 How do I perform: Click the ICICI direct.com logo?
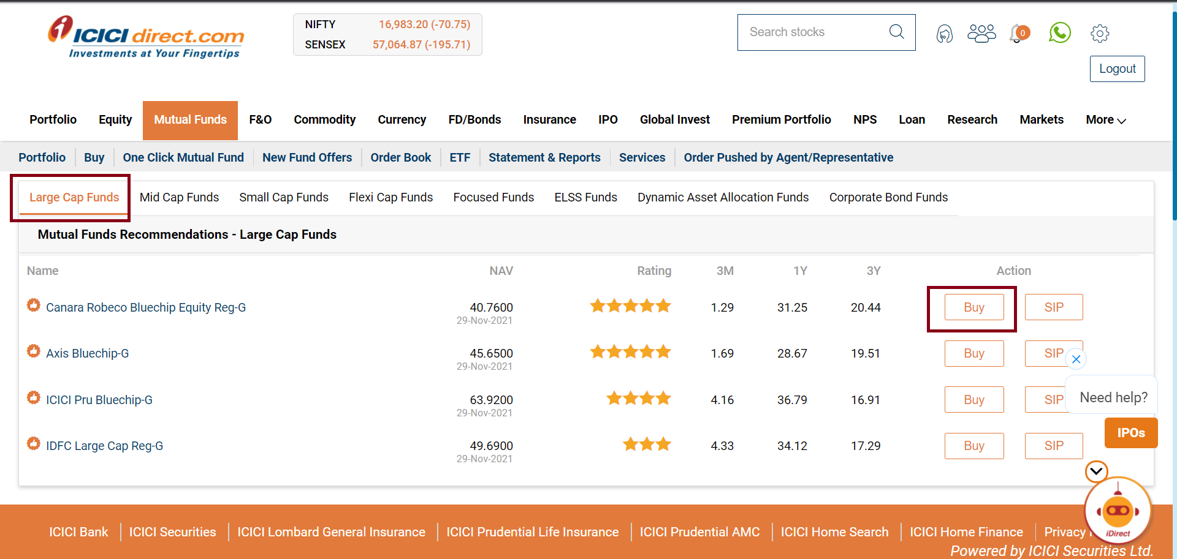click(146, 37)
